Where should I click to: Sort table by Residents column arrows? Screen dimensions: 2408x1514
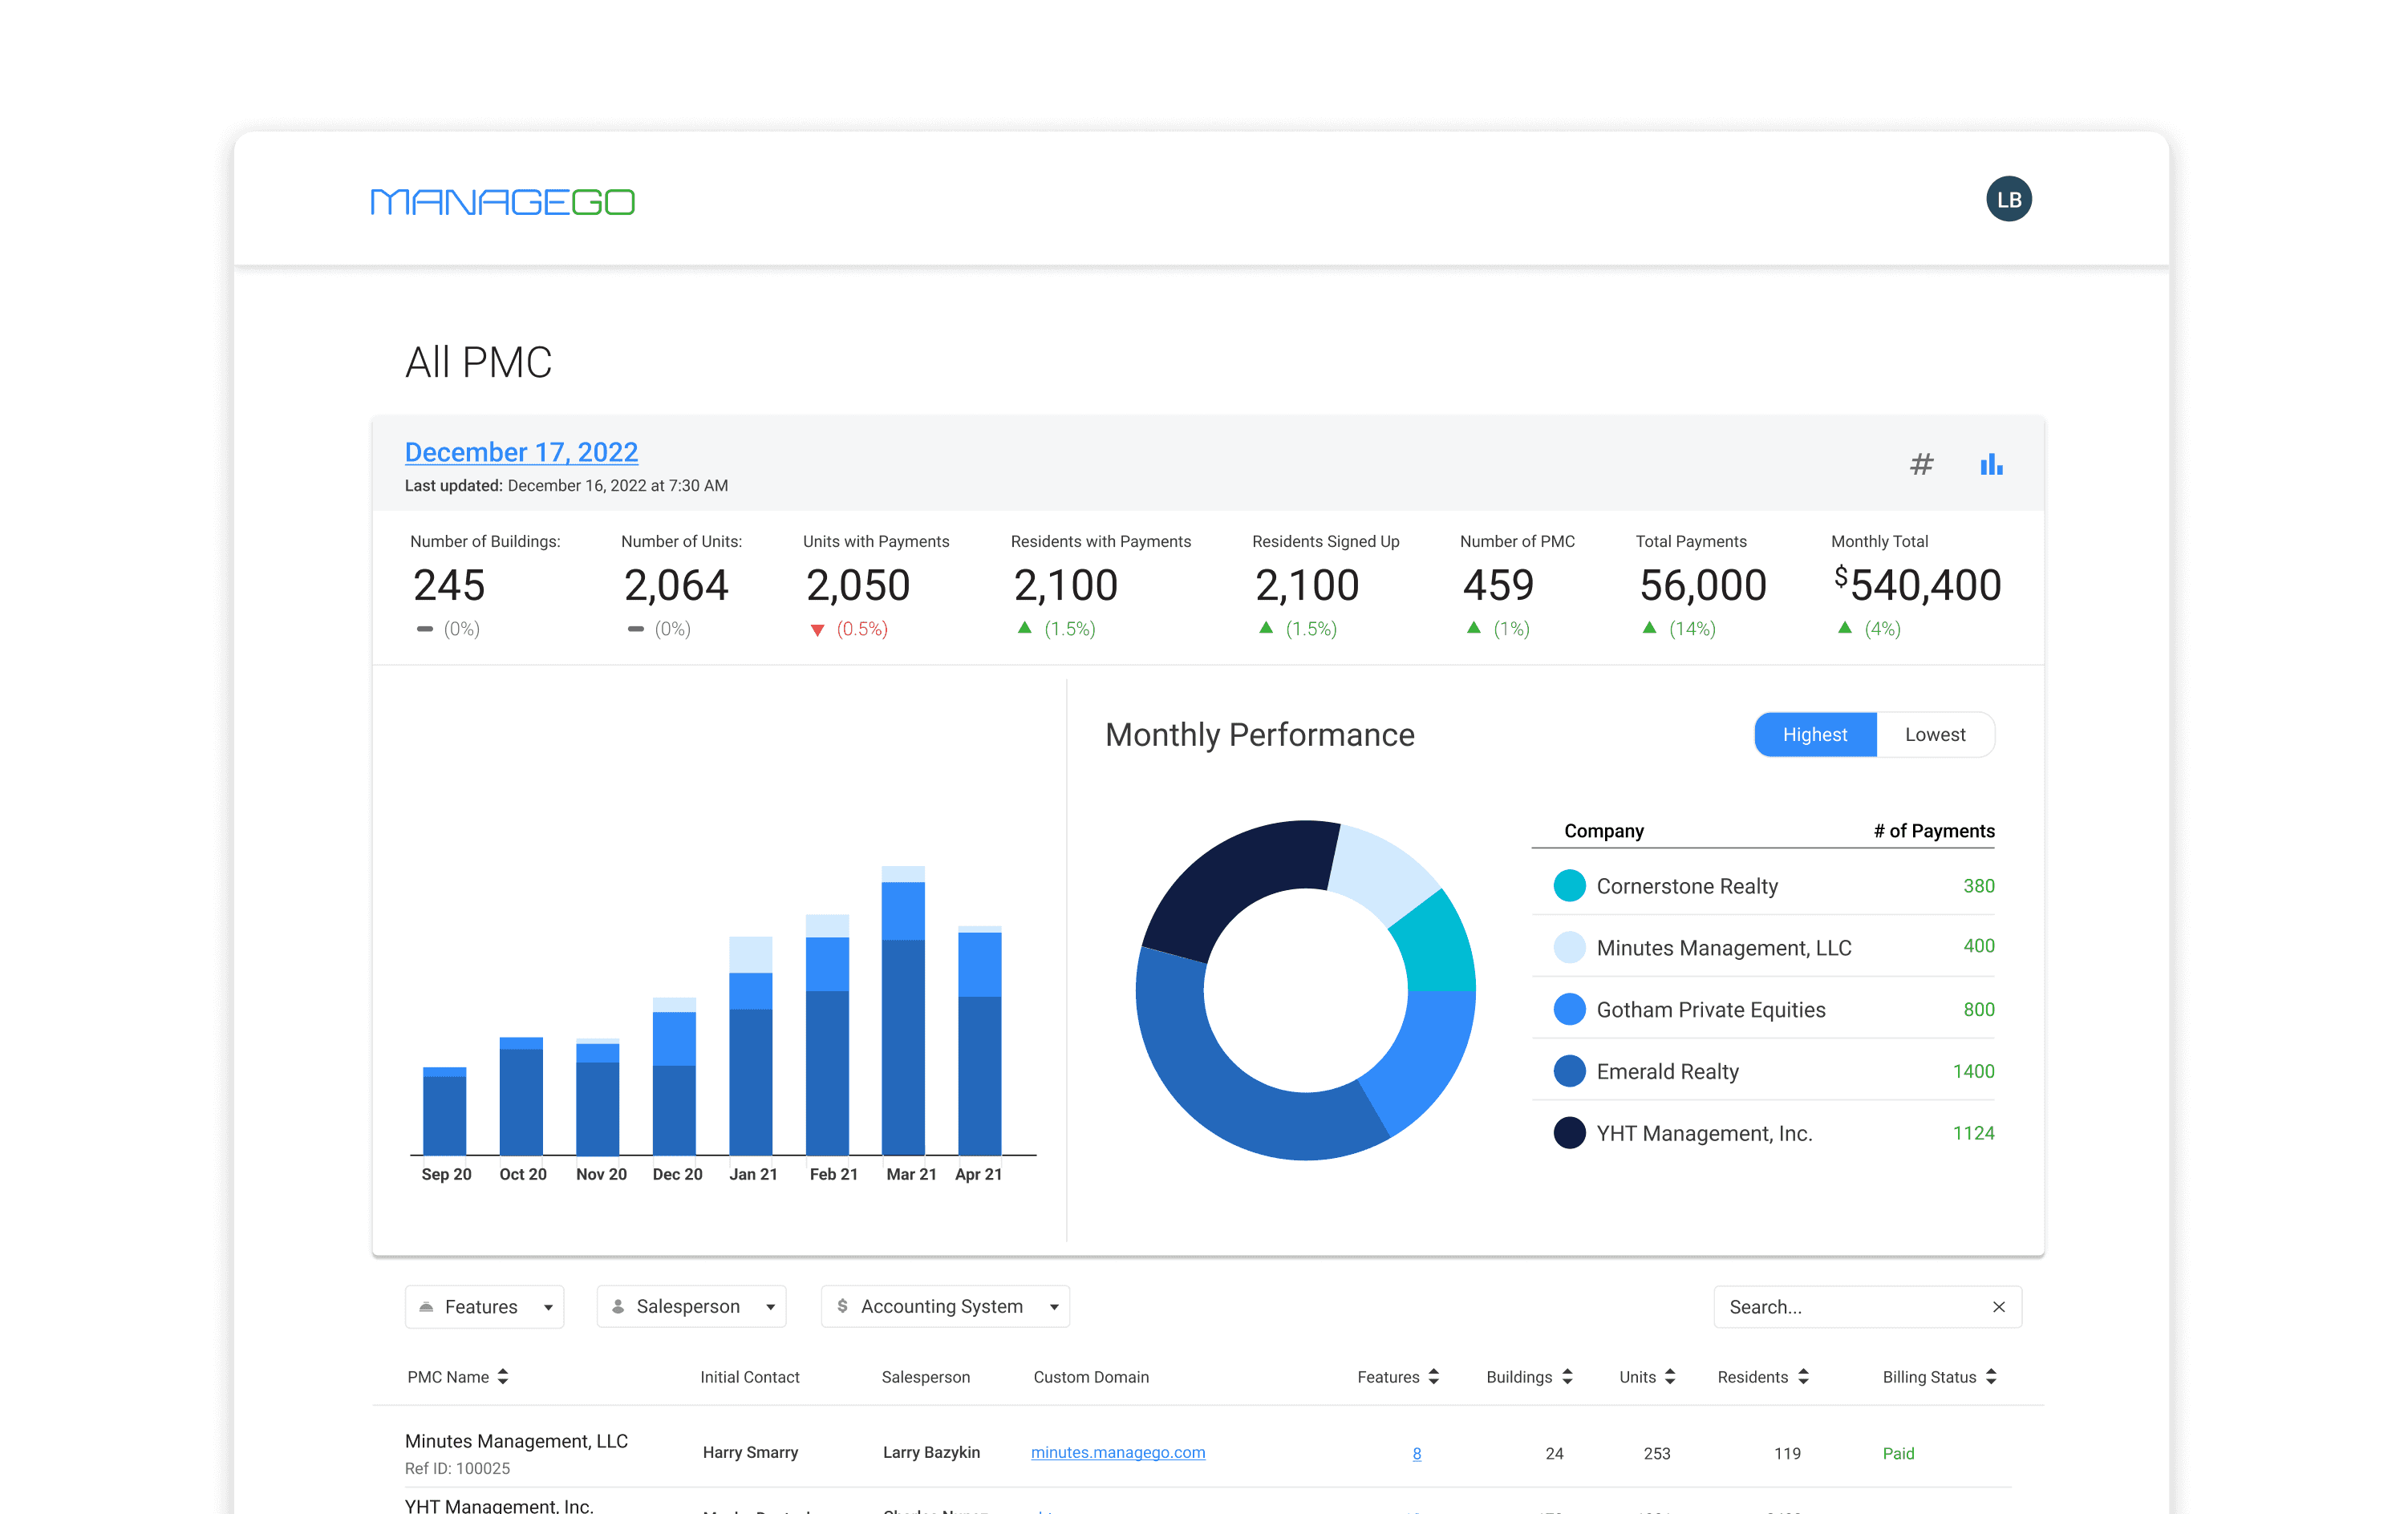click(x=1803, y=1377)
